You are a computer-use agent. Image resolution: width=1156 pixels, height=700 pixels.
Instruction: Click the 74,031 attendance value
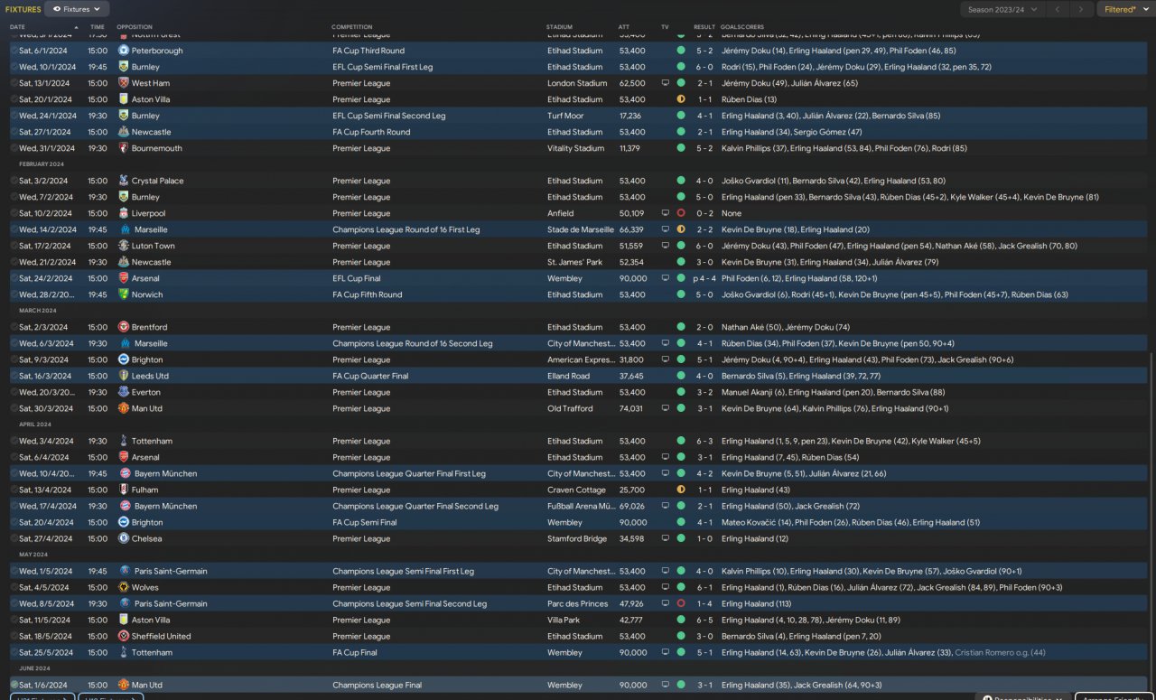631,408
